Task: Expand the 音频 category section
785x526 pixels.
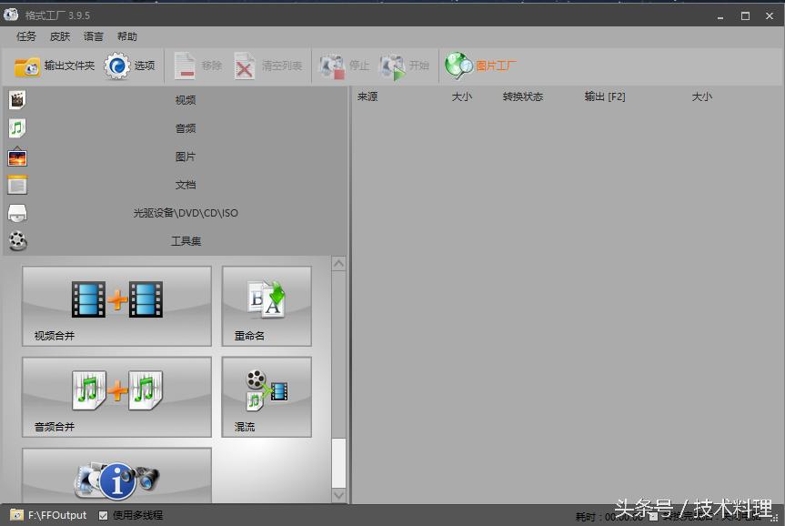Action: [x=185, y=128]
